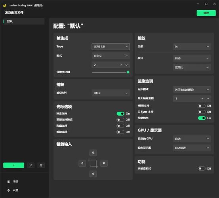
Task: Open scaling 类型 dropdown showing 关
Action: pyautogui.click(x=192, y=47)
